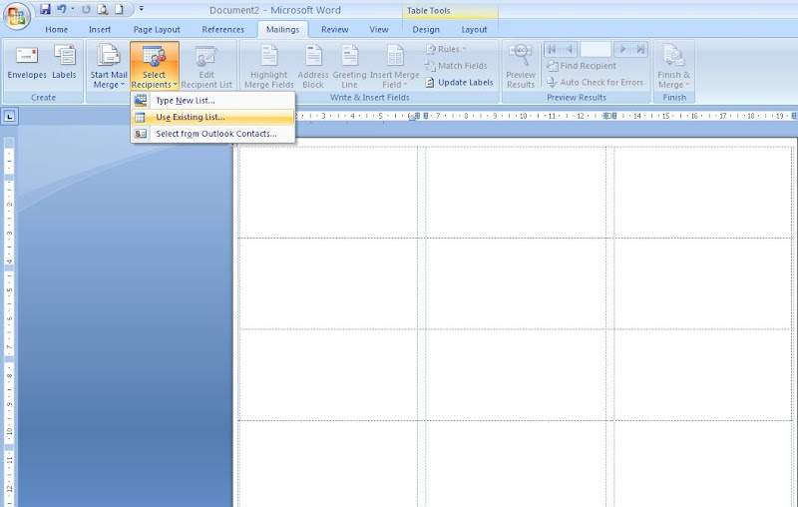
Task: Open the References tab
Action: (x=222, y=30)
